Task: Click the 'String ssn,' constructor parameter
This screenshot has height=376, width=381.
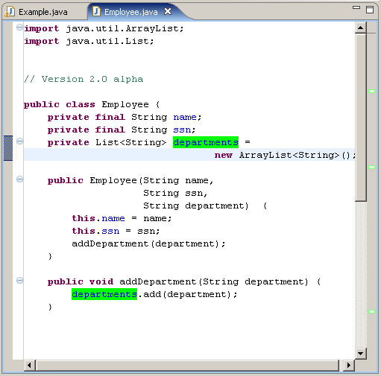Action: pos(175,193)
